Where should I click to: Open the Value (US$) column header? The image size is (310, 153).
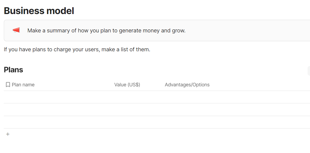pyautogui.click(x=127, y=85)
